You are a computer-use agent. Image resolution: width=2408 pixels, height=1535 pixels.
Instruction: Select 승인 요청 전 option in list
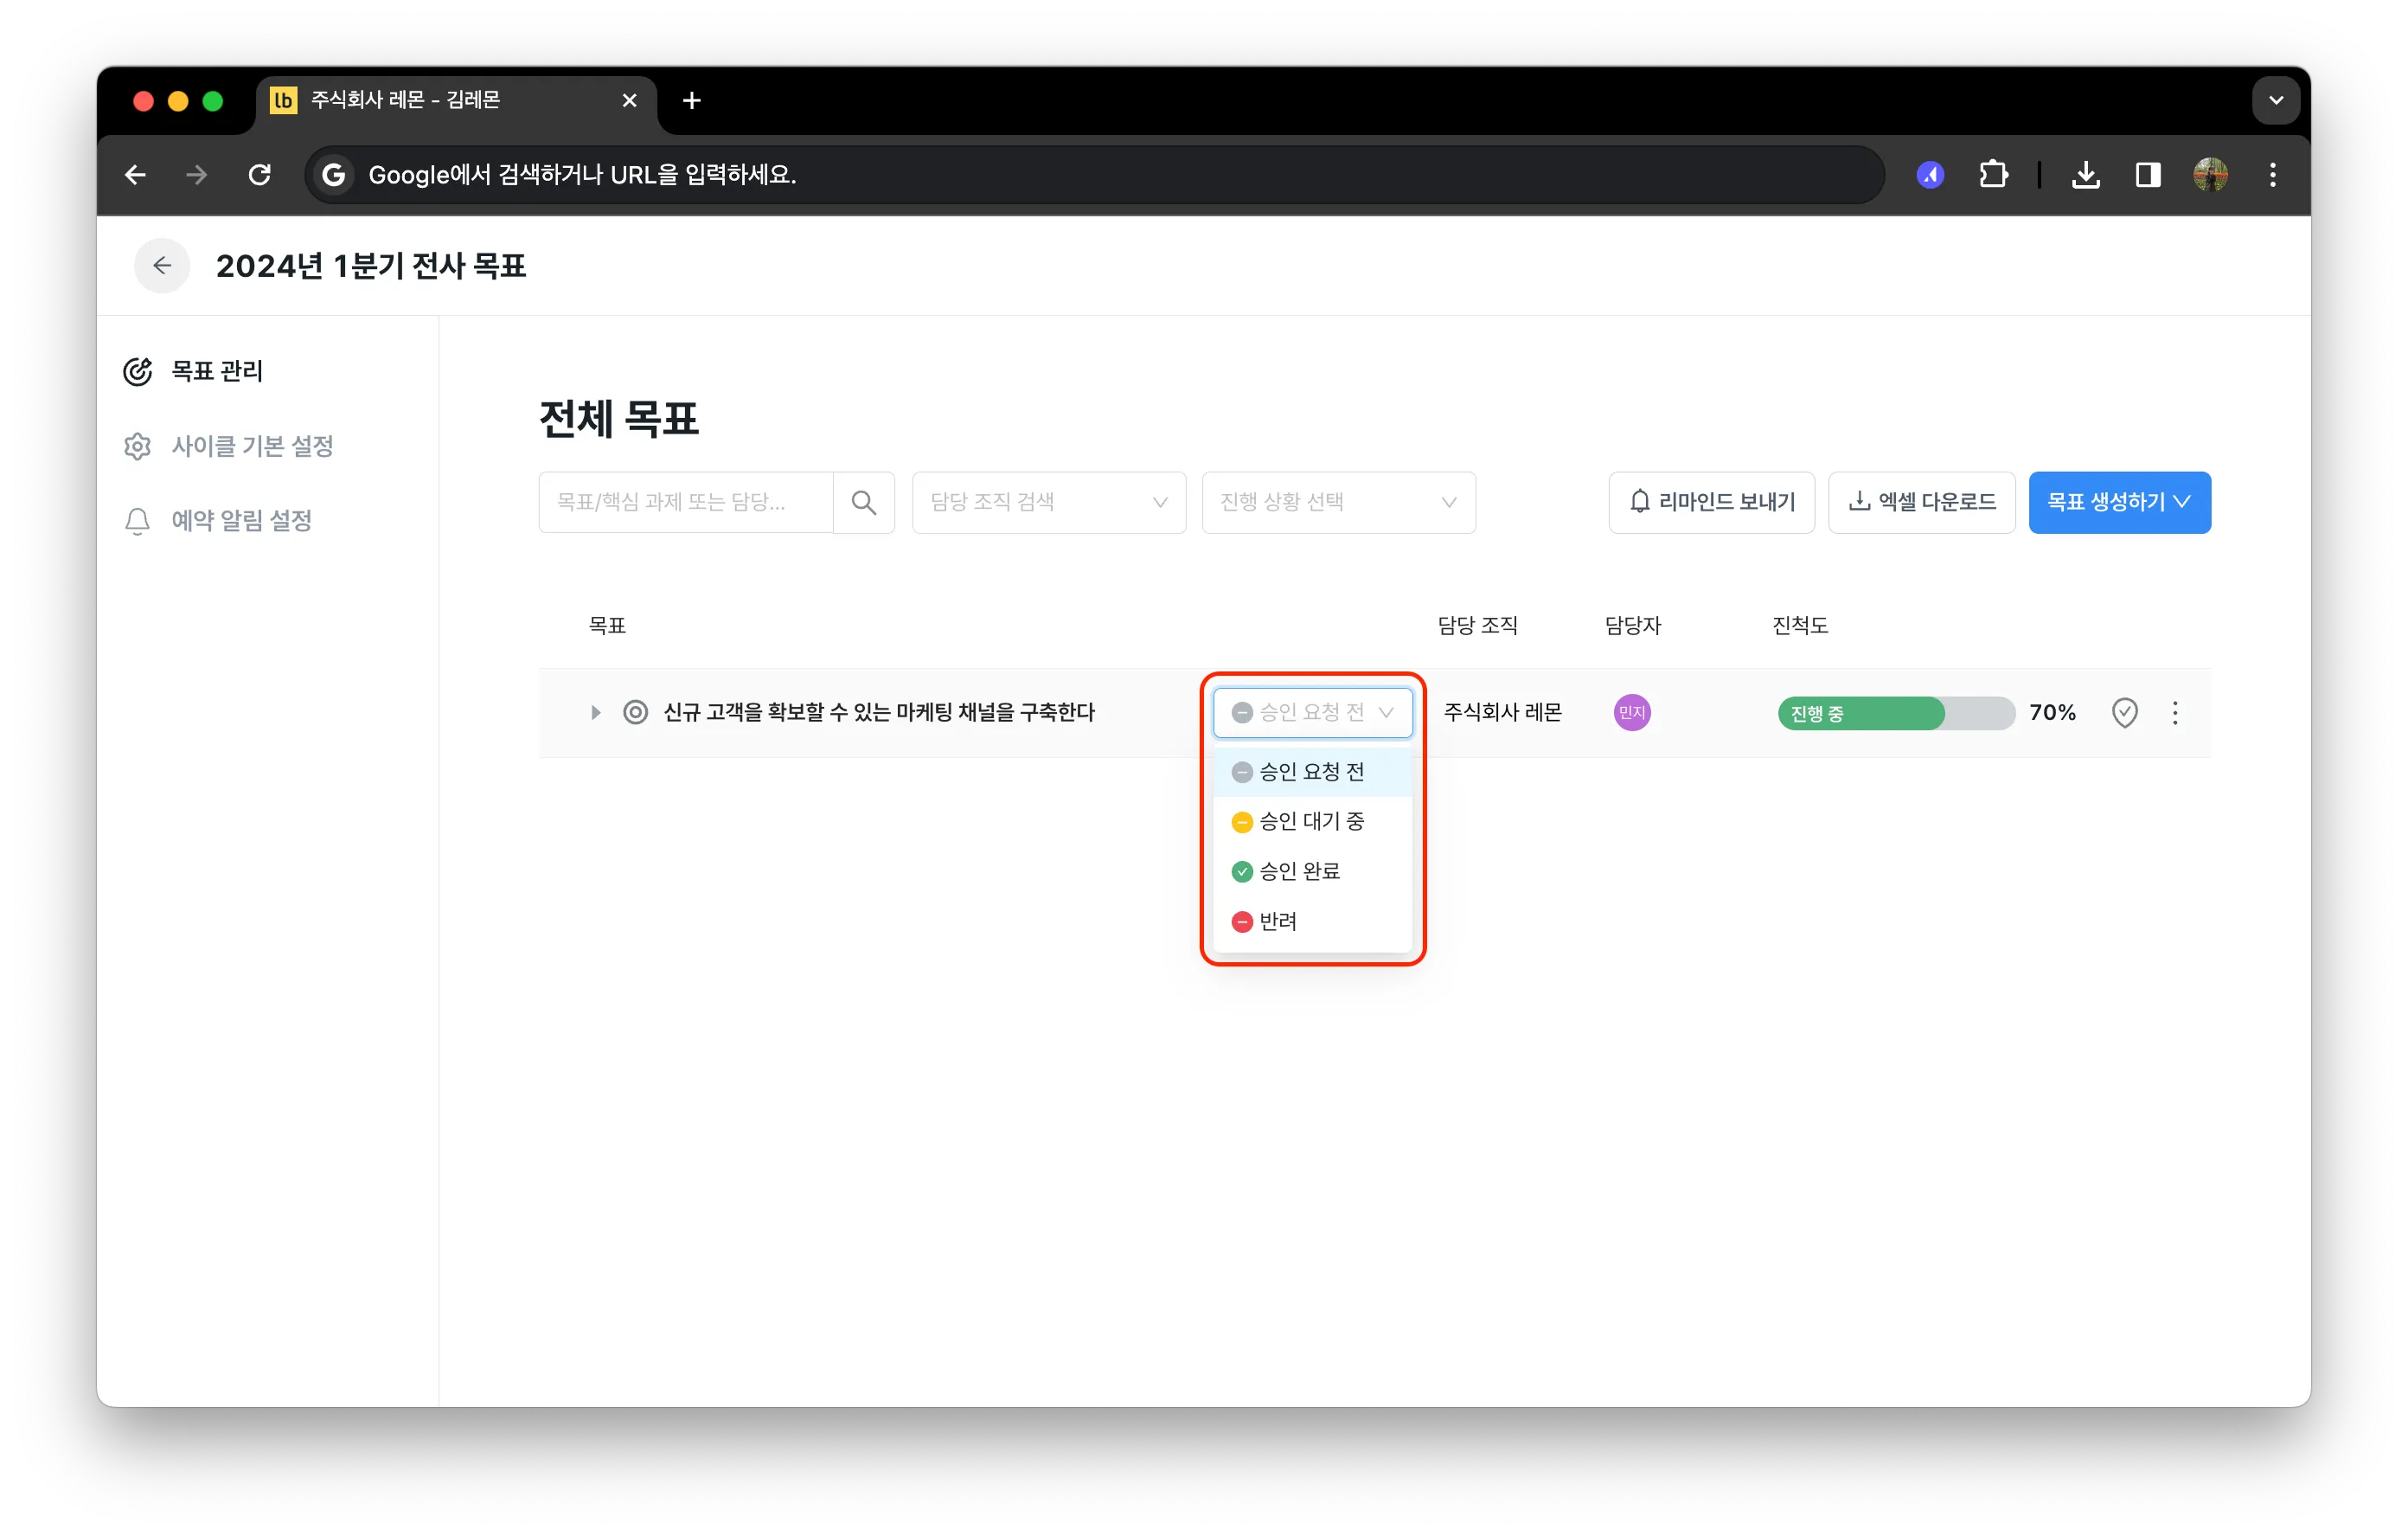click(x=1312, y=772)
